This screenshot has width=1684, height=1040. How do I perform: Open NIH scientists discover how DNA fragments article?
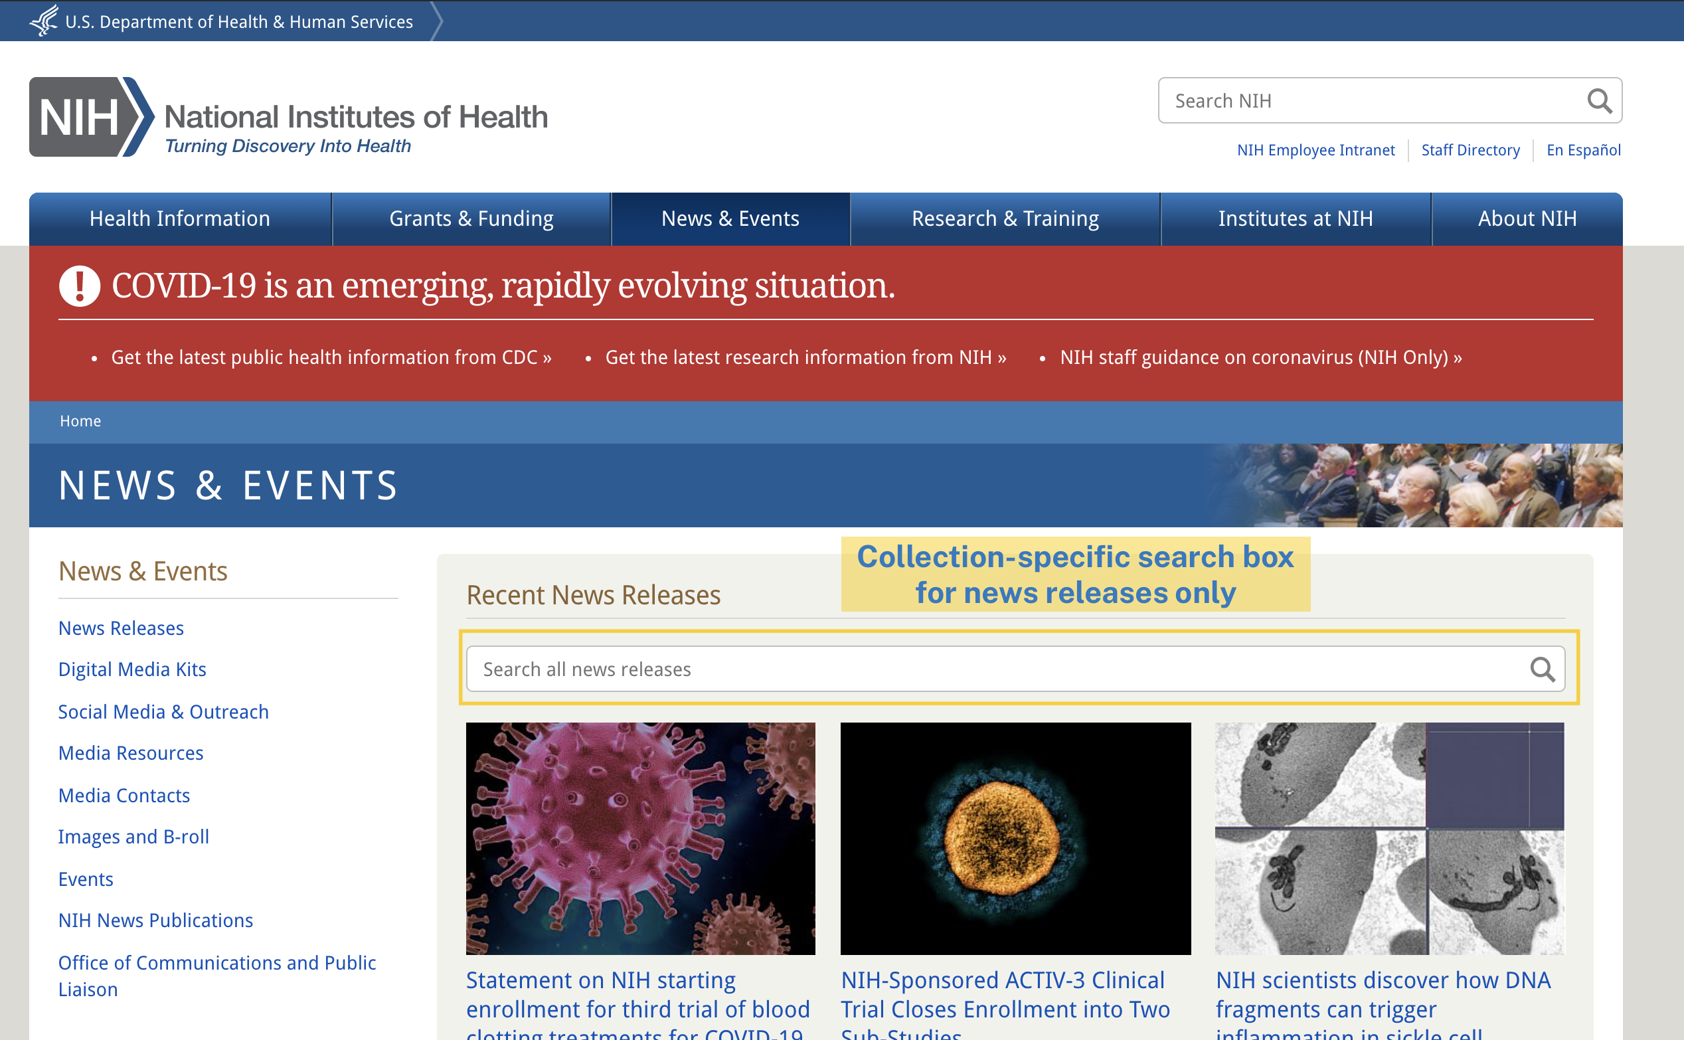tap(1383, 1003)
